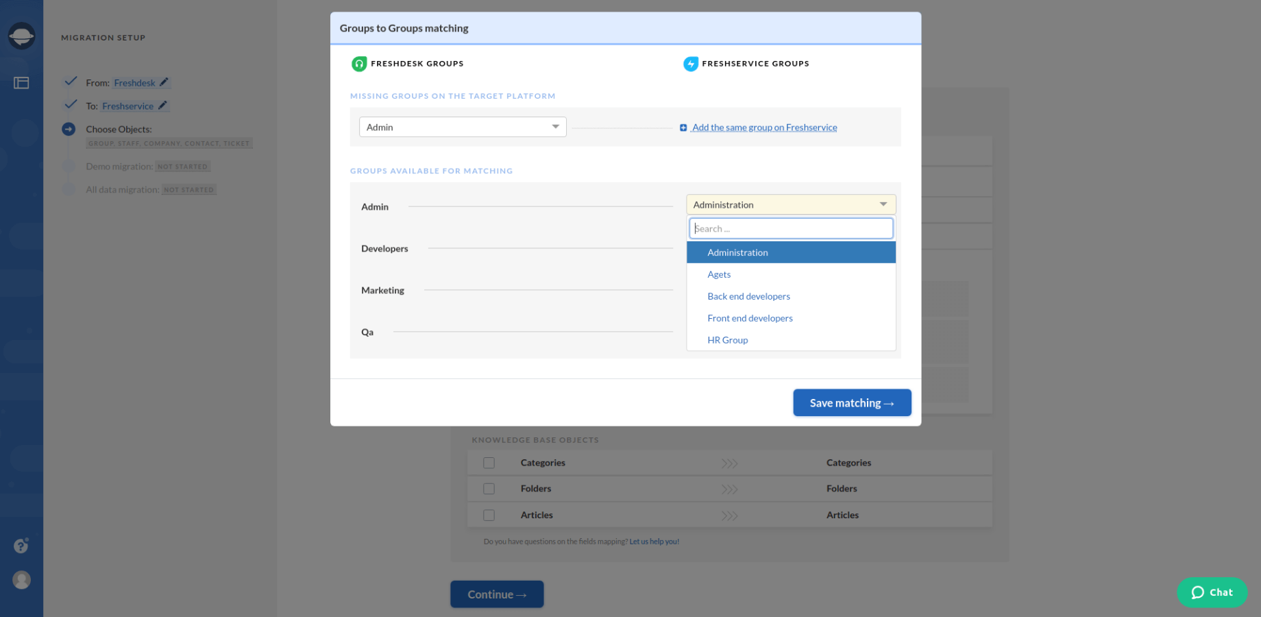Click the planet logo icon in sidebar
The width and height of the screenshot is (1261, 617).
coord(21,36)
